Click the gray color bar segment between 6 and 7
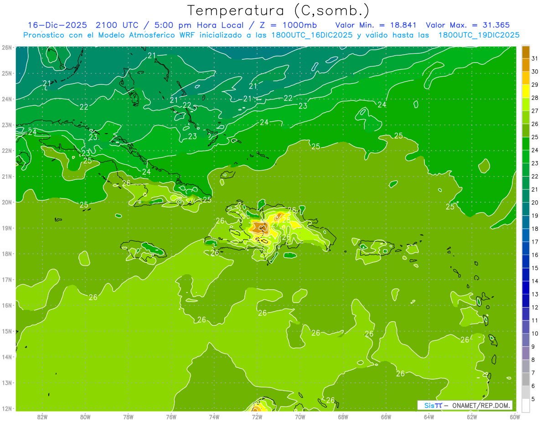This screenshot has height=423, width=547. [x=526, y=379]
